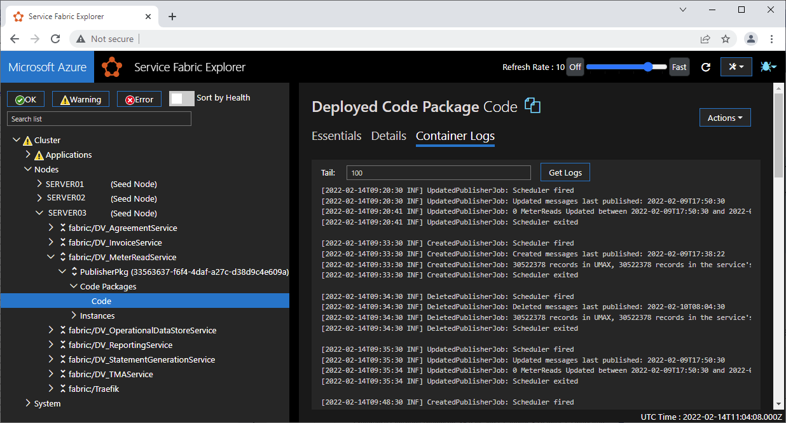786x423 pixels.
Task: Open the Details tab
Action: [x=389, y=135]
